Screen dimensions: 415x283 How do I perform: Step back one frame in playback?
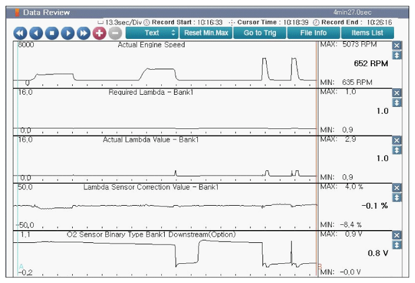coord(36,33)
